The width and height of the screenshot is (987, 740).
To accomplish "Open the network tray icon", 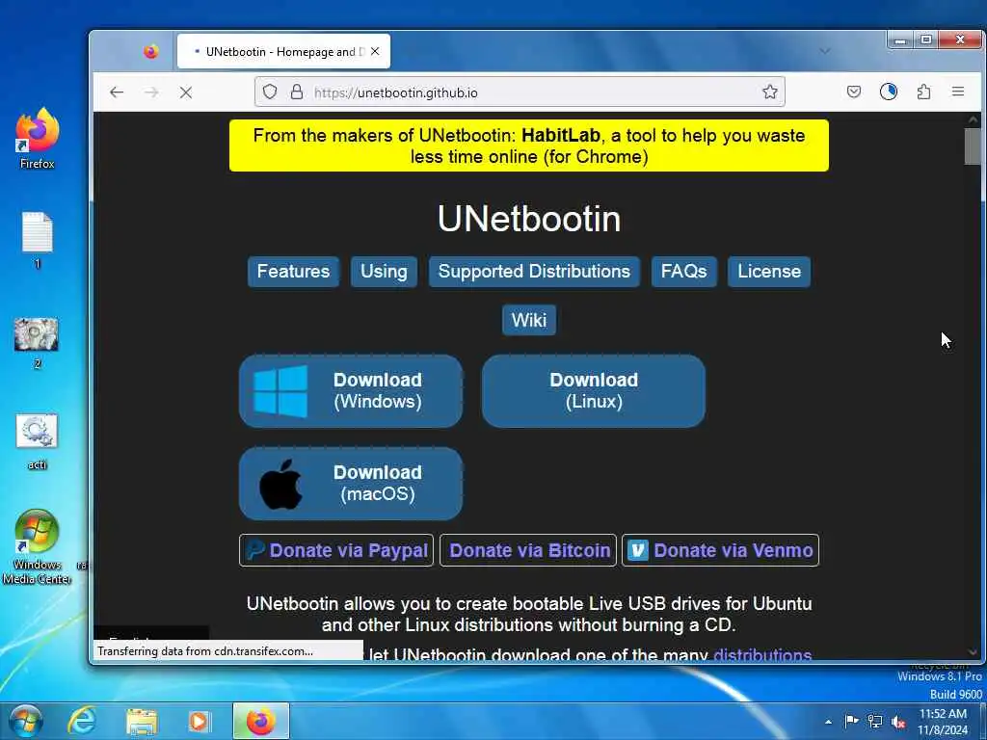I will [x=875, y=721].
